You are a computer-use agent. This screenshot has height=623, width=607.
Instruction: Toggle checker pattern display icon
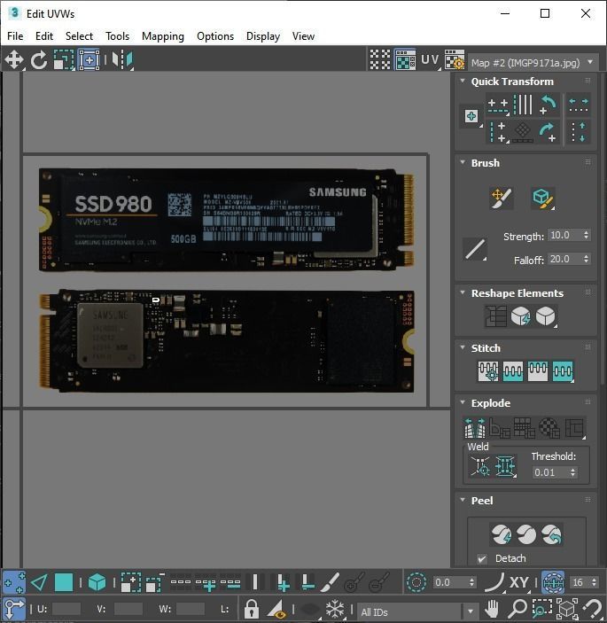point(380,60)
